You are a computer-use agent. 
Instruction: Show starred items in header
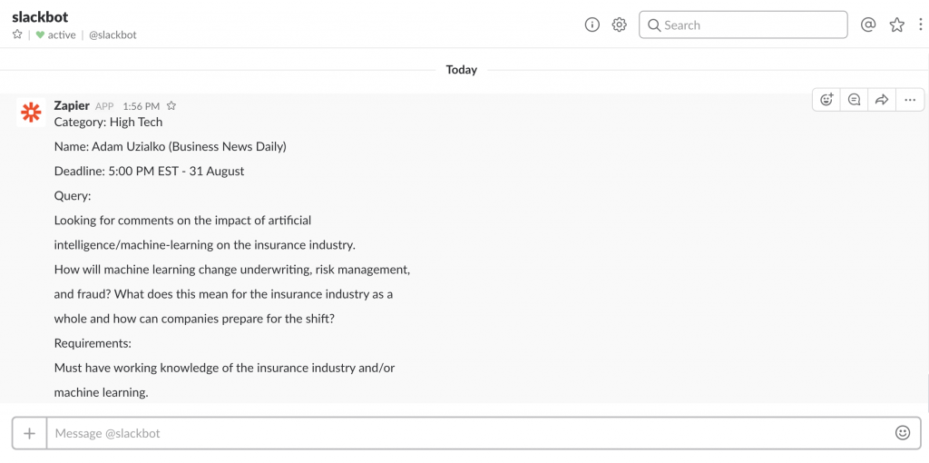click(897, 25)
